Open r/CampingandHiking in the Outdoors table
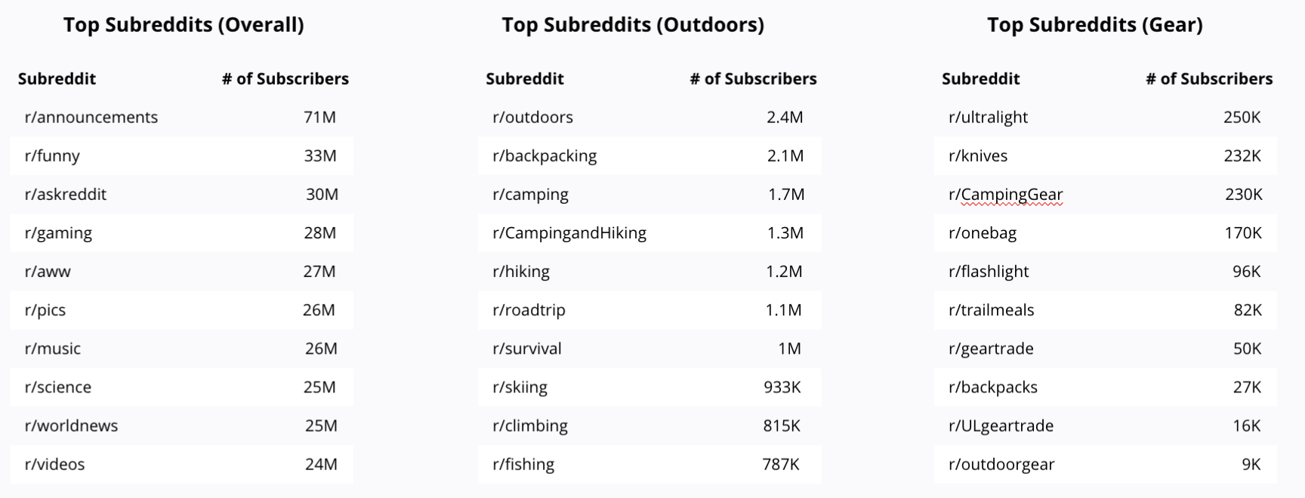 [569, 233]
